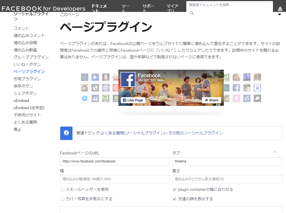Open the oEmbed sidebar link

21,101
